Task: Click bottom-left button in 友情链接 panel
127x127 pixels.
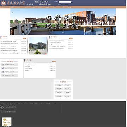Action: [59, 96]
